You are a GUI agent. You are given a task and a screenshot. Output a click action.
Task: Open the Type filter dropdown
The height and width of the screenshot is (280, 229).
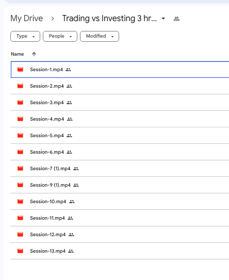click(x=25, y=36)
